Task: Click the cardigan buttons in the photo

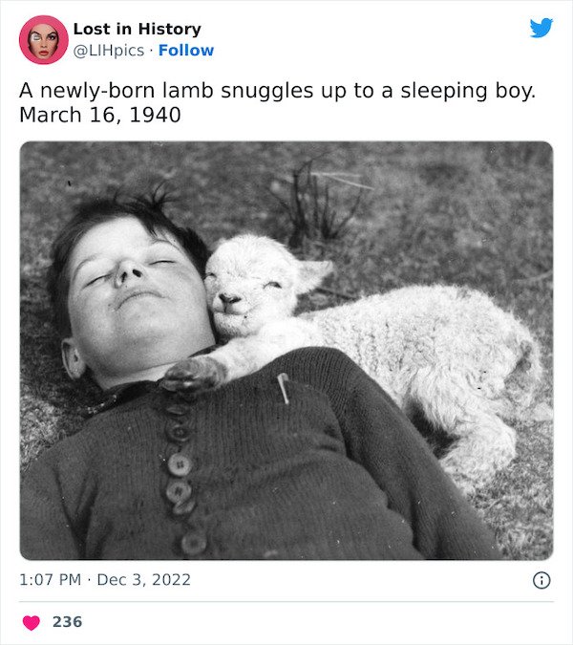Action: click(183, 469)
